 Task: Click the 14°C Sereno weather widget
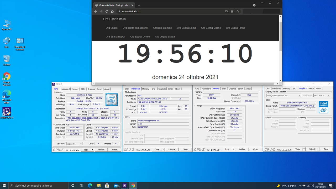286,186
